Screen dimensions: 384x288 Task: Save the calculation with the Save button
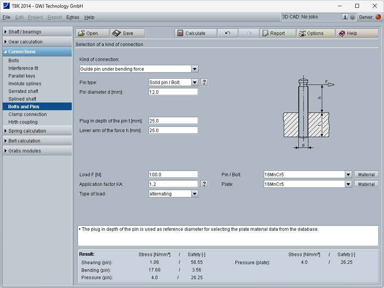coord(127,33)
